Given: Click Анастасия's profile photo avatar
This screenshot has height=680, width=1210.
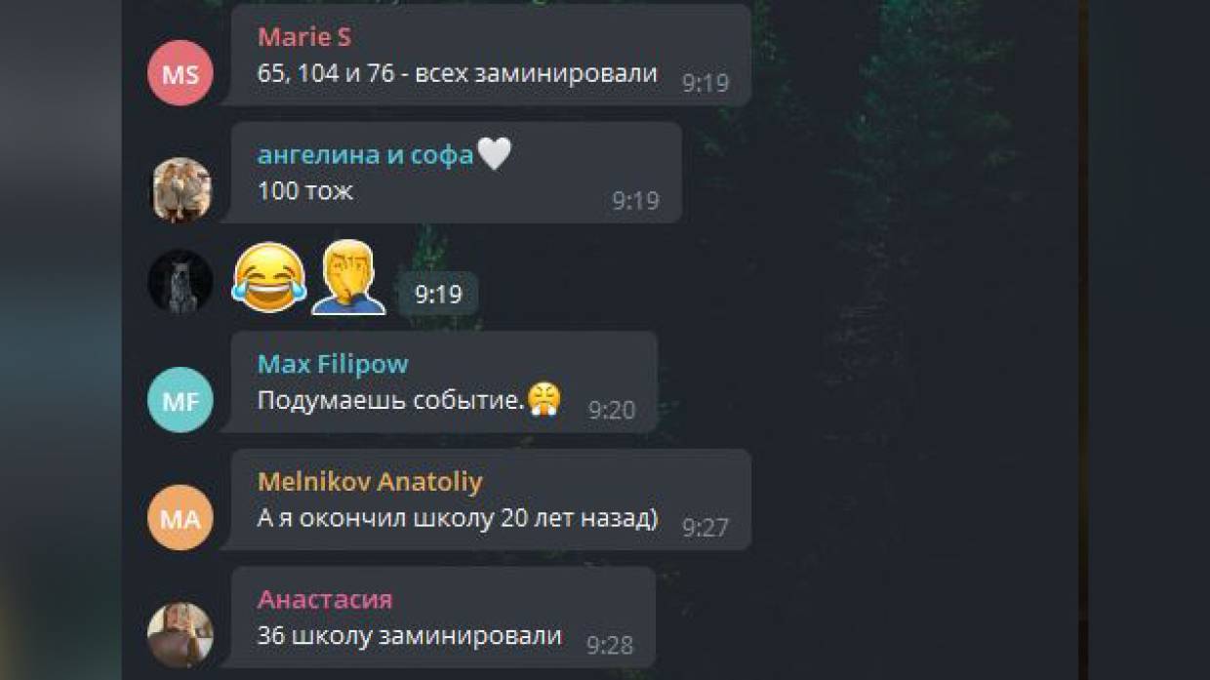Looking at the screenshot, I should (180, 635).
